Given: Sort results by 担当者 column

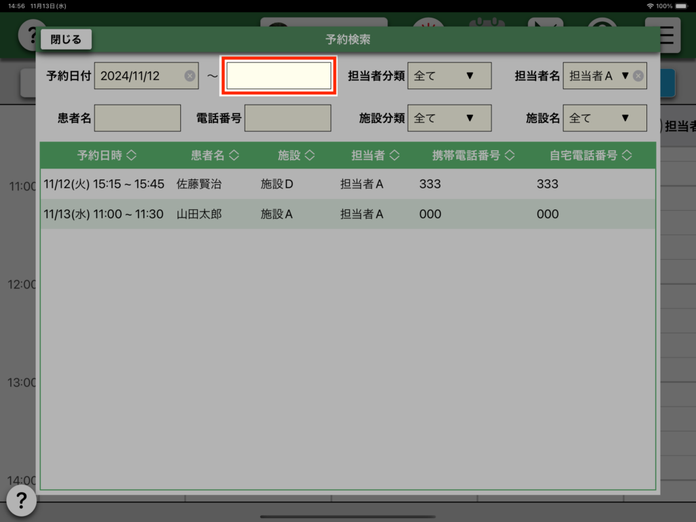Looking at the screenshot, I should tap(375, 156).
